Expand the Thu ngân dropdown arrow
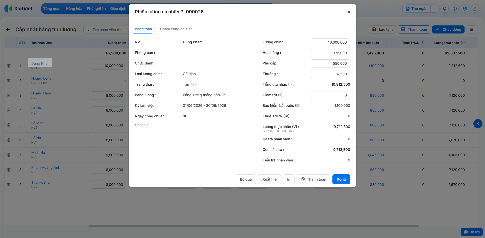The width and height of the screenshot is (485, 238). (434, 9)
